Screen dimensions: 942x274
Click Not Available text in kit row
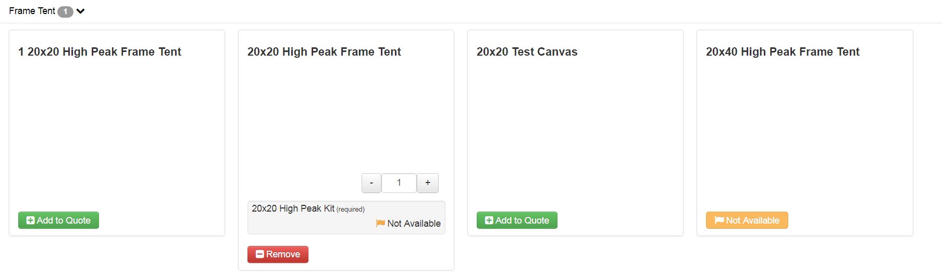[x=414, y=224]
